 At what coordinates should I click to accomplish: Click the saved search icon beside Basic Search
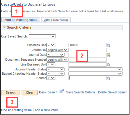click(62, 91)
